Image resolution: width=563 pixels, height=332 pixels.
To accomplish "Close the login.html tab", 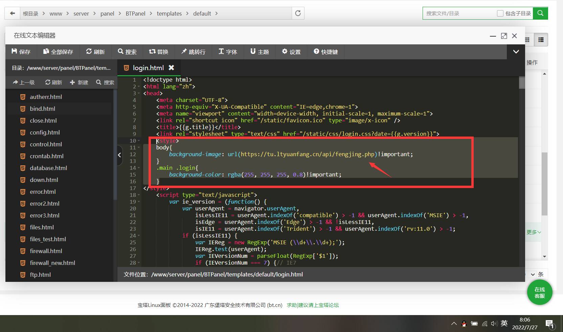I will click(172, 68).
